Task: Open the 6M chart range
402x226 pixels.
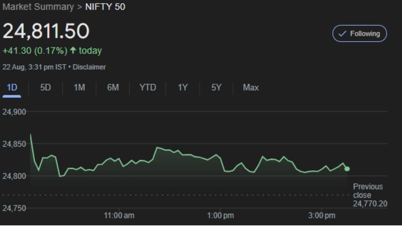Action: point(113,88)
